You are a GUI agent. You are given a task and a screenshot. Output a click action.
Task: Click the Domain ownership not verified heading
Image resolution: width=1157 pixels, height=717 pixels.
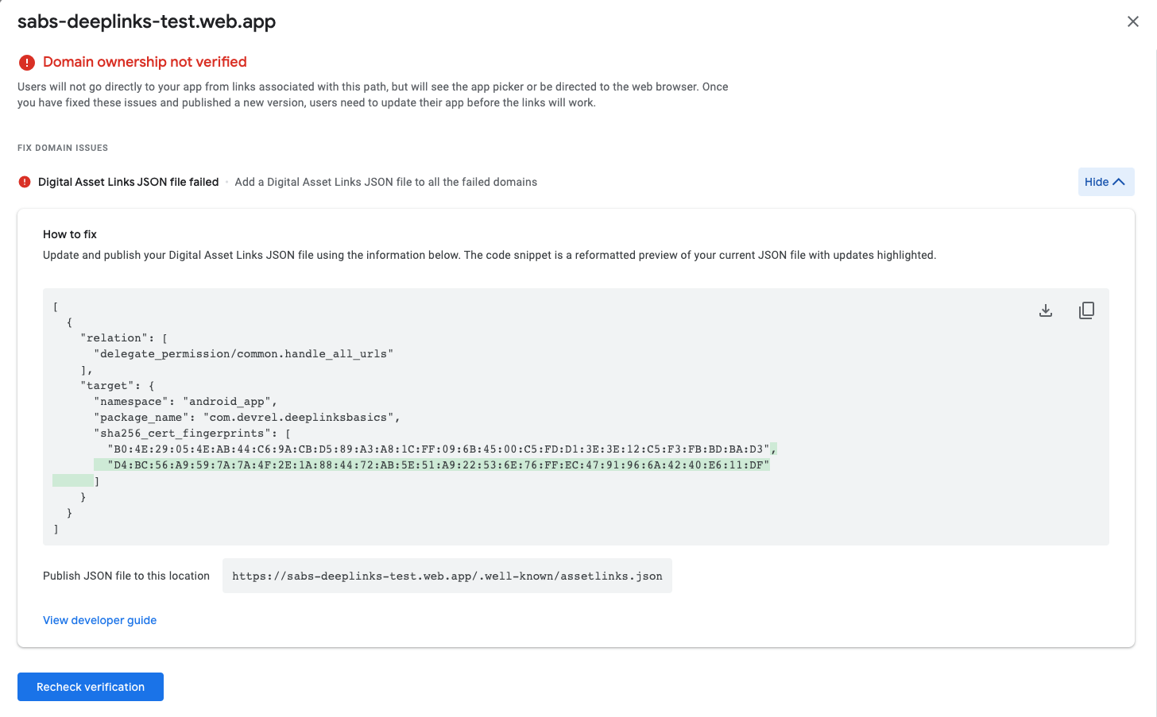coord(143,61)
